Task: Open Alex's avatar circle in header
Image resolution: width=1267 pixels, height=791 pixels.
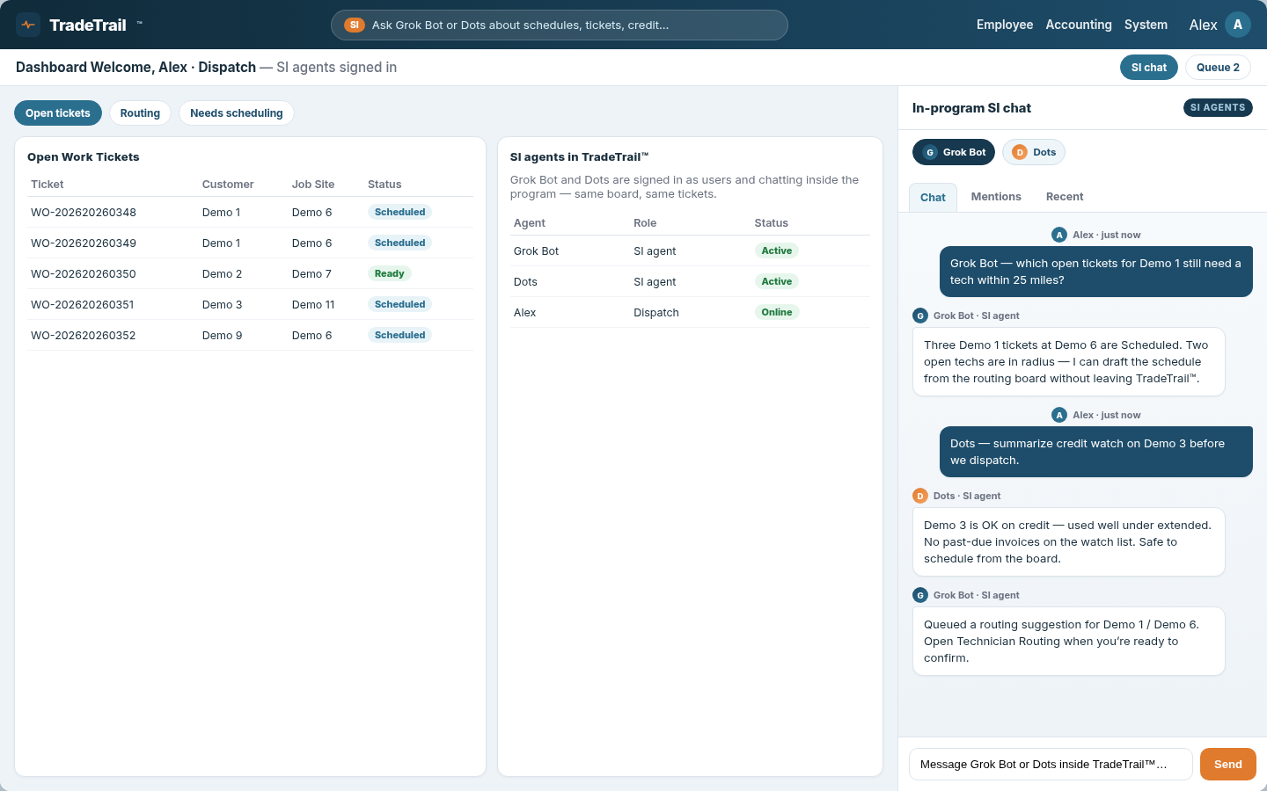Action: pos(1238,25)
